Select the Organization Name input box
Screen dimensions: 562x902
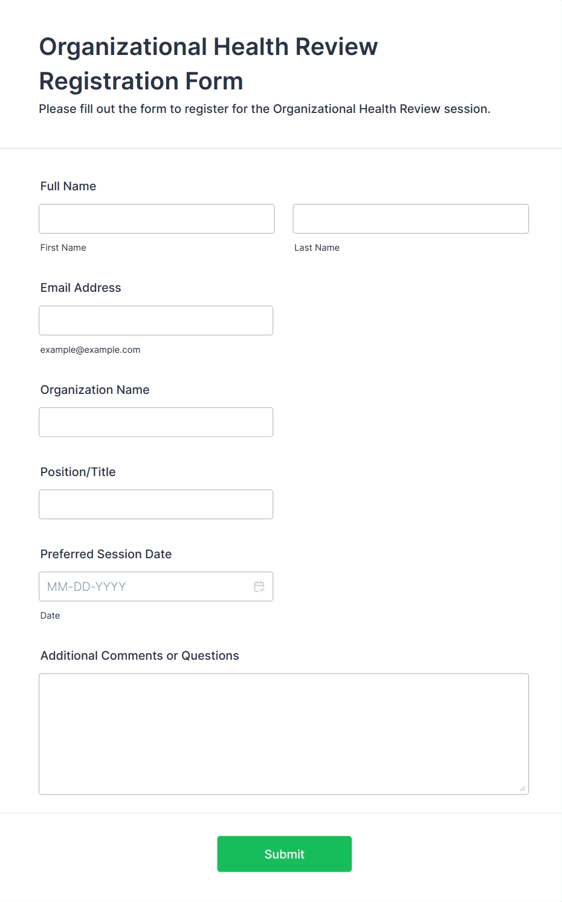(156, 422)
